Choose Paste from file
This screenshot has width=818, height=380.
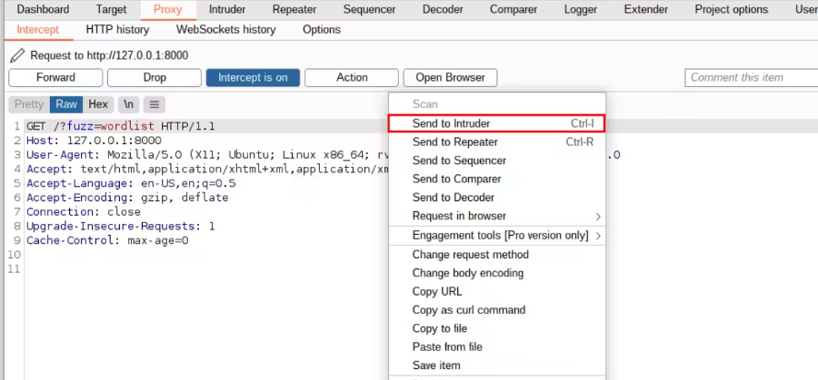coord(496,347)
